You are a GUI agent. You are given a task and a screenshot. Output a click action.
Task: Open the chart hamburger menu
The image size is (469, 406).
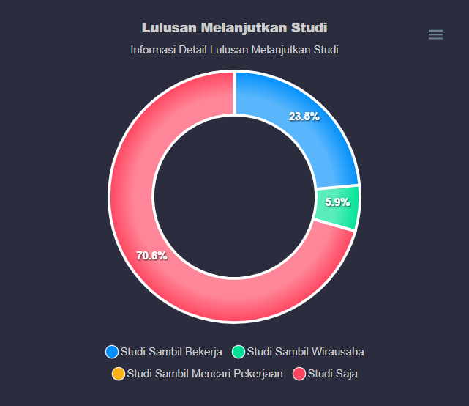pyautogui.click(x=435, y=34)
